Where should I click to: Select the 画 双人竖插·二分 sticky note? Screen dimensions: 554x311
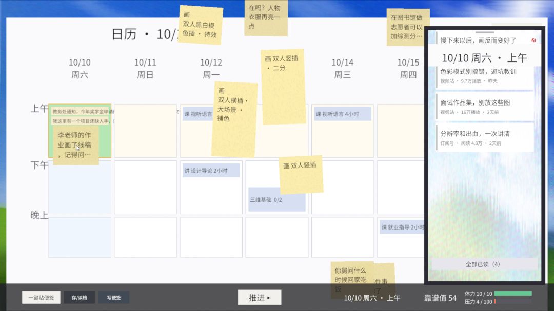coord(283,87)
